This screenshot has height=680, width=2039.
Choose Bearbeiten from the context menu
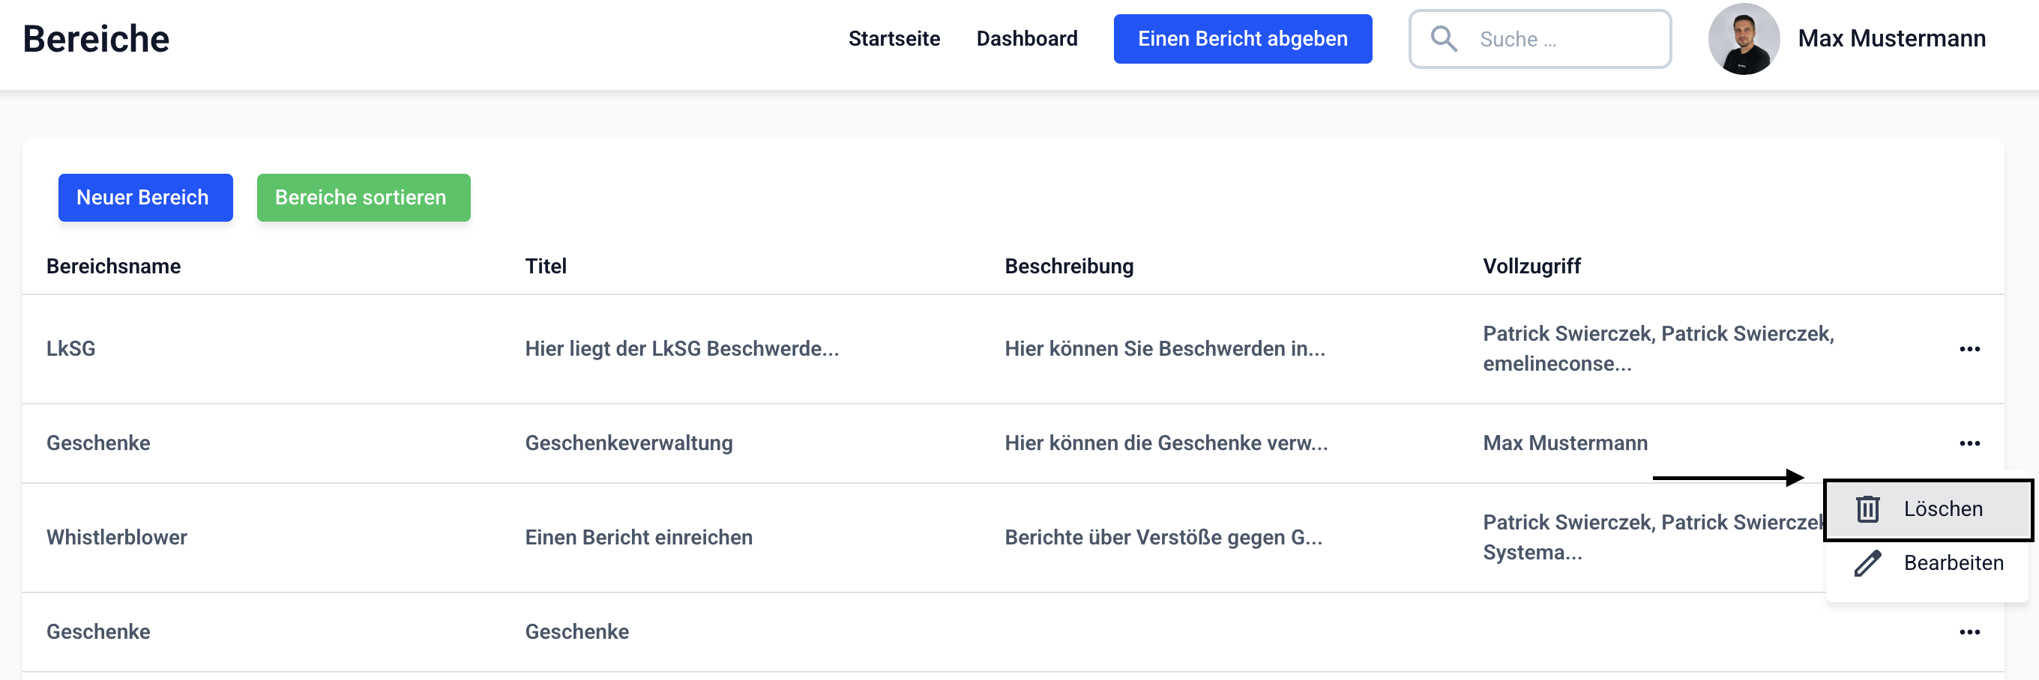tap(1952, 563)
